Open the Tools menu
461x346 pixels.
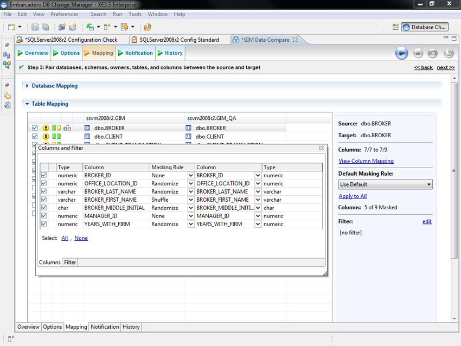pyautogui.click(x=135, y=14)
